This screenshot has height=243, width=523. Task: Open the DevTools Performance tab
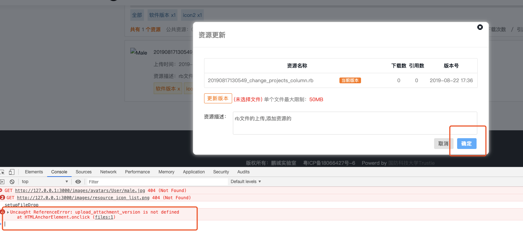[137, 172]
